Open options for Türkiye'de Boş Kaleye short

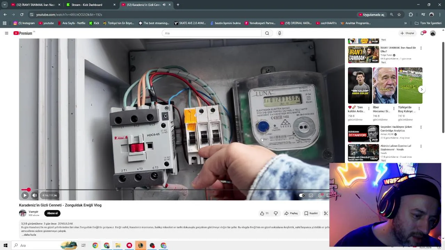coord(419,109)
